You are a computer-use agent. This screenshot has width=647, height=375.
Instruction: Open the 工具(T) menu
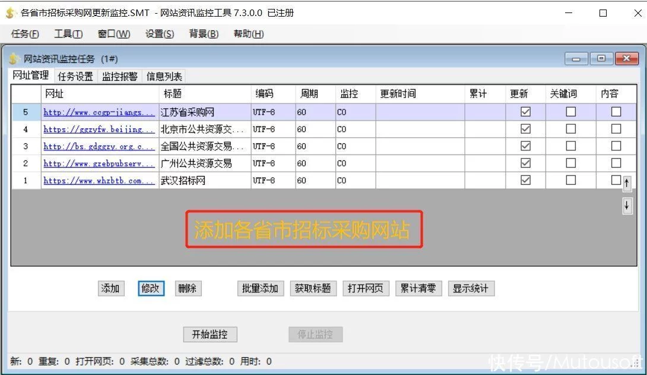[68, 34]
